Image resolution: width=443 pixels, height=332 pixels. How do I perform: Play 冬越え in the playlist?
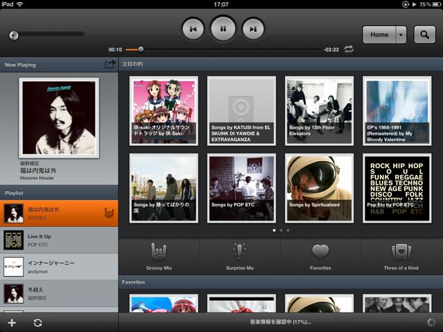pyautogui.click(x=59, y=293)
